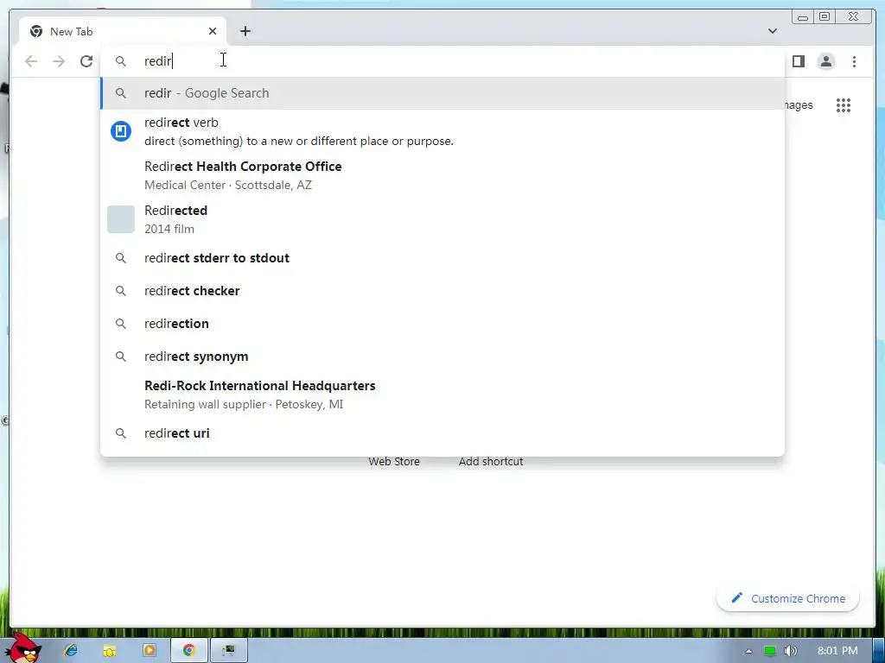Go back to the previous page
This screenshot has width=885, height=663.
click(31, 61)
